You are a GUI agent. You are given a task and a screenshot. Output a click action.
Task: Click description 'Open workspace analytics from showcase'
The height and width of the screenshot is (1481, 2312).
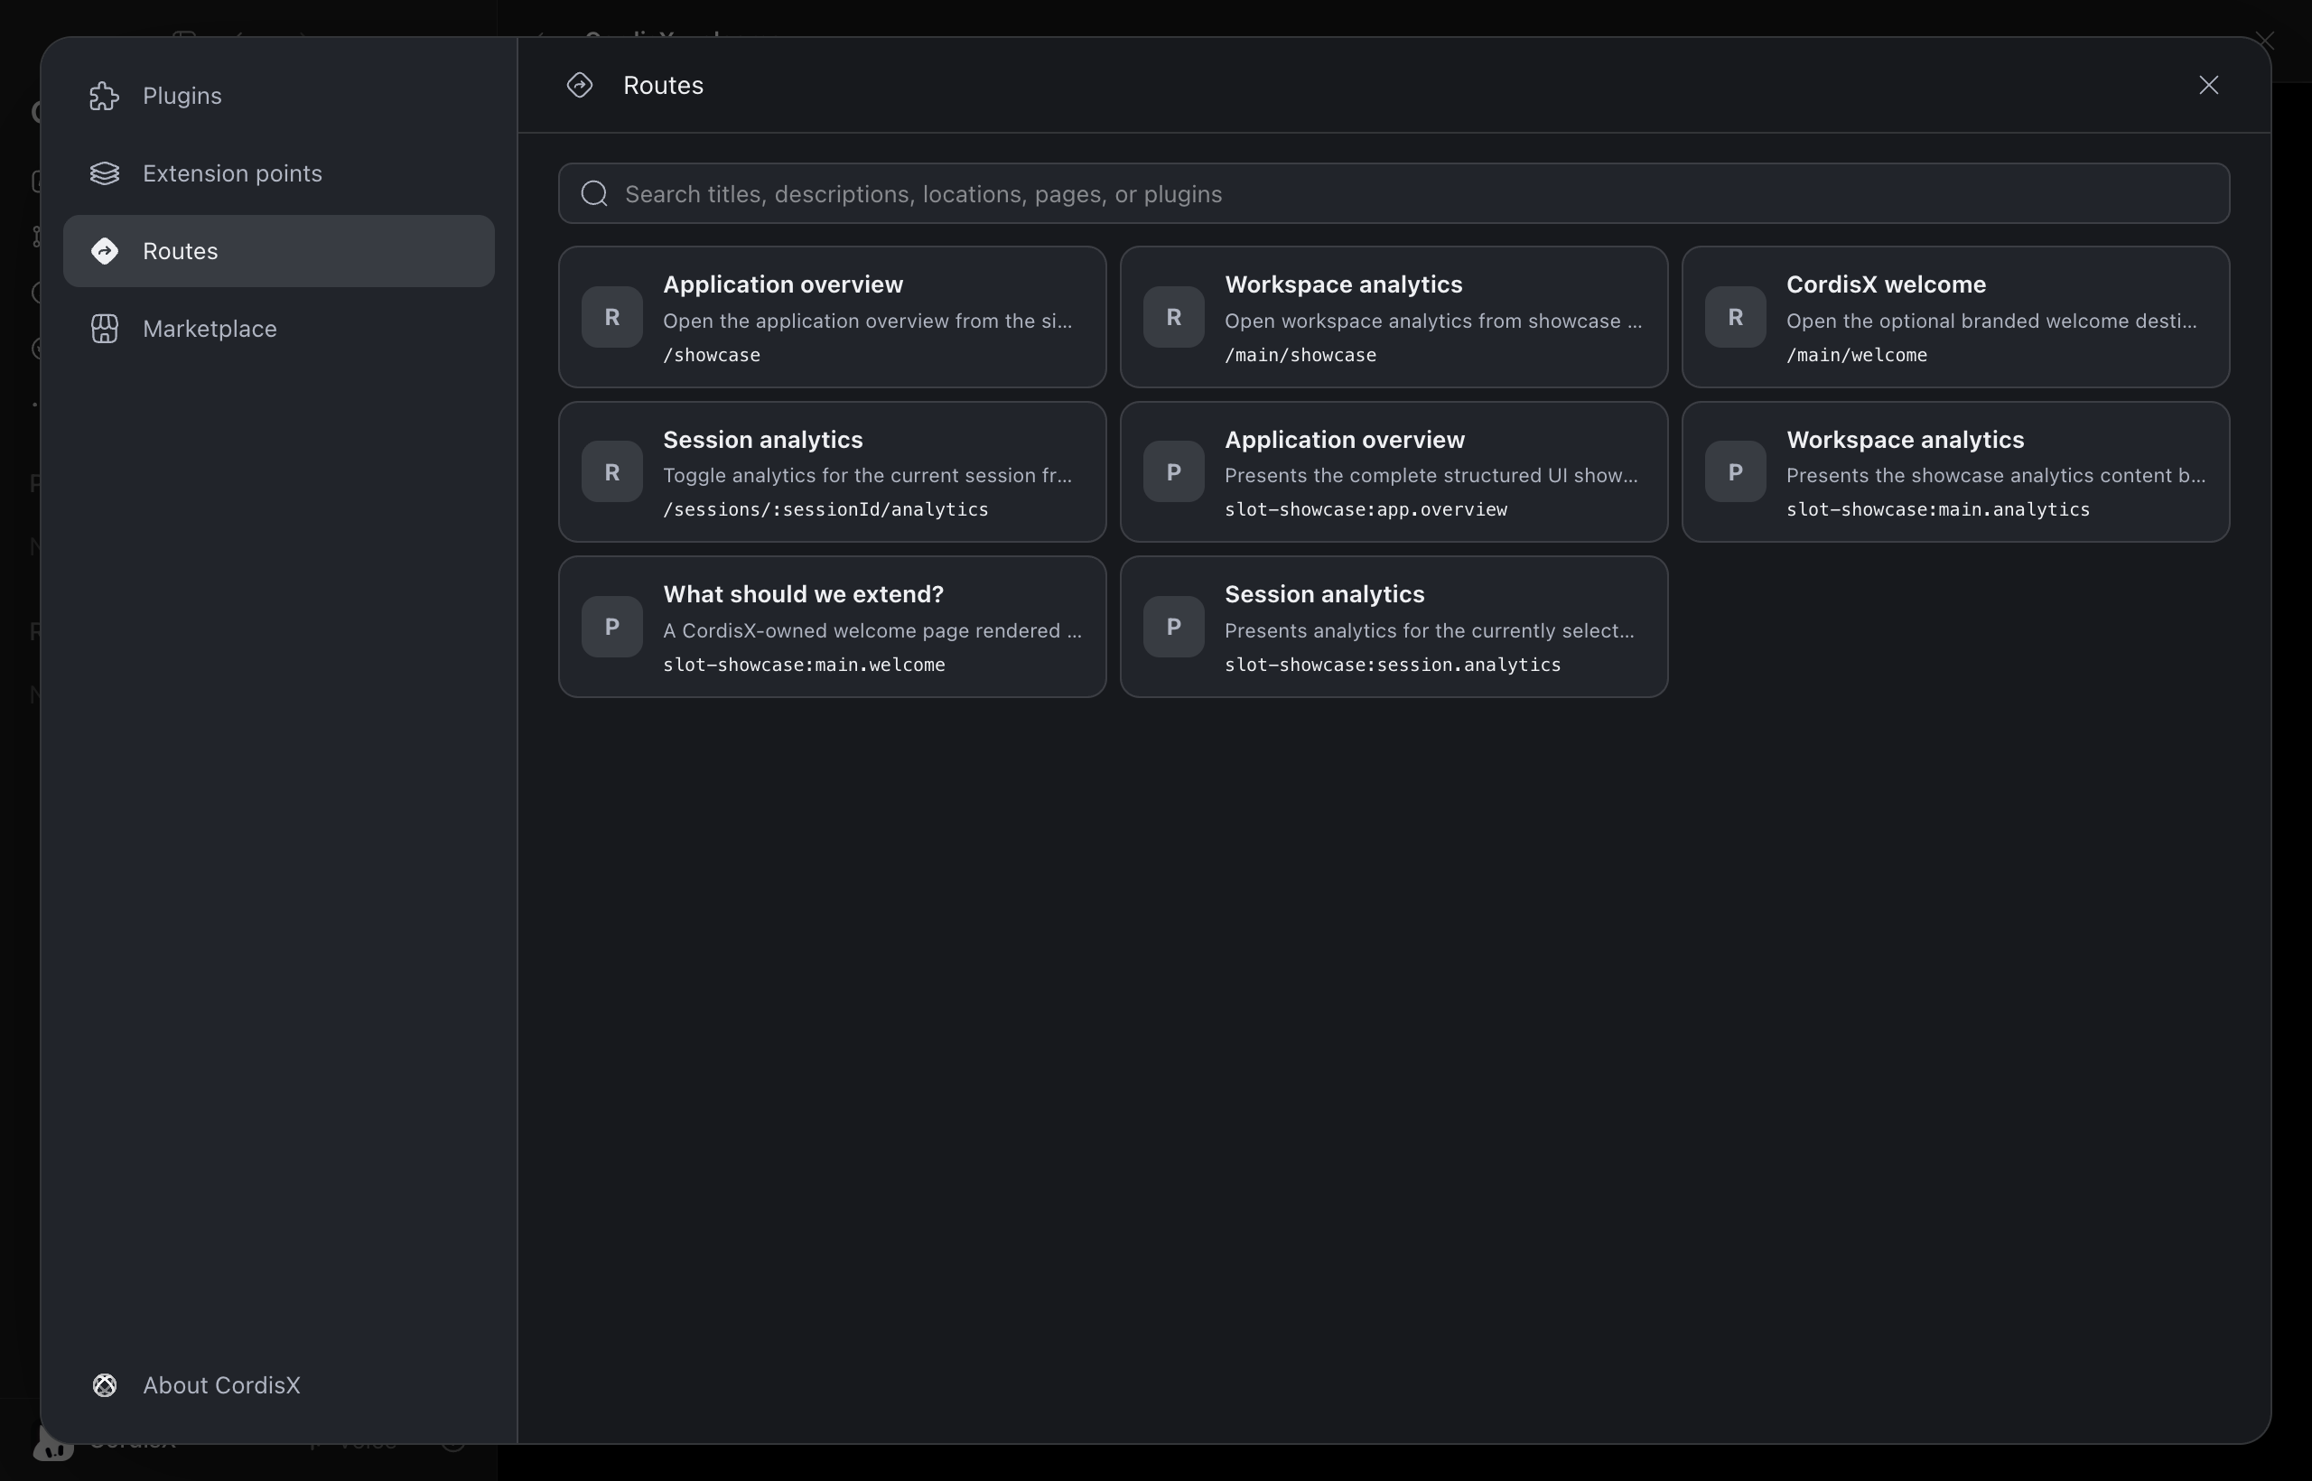point(1433,321)
